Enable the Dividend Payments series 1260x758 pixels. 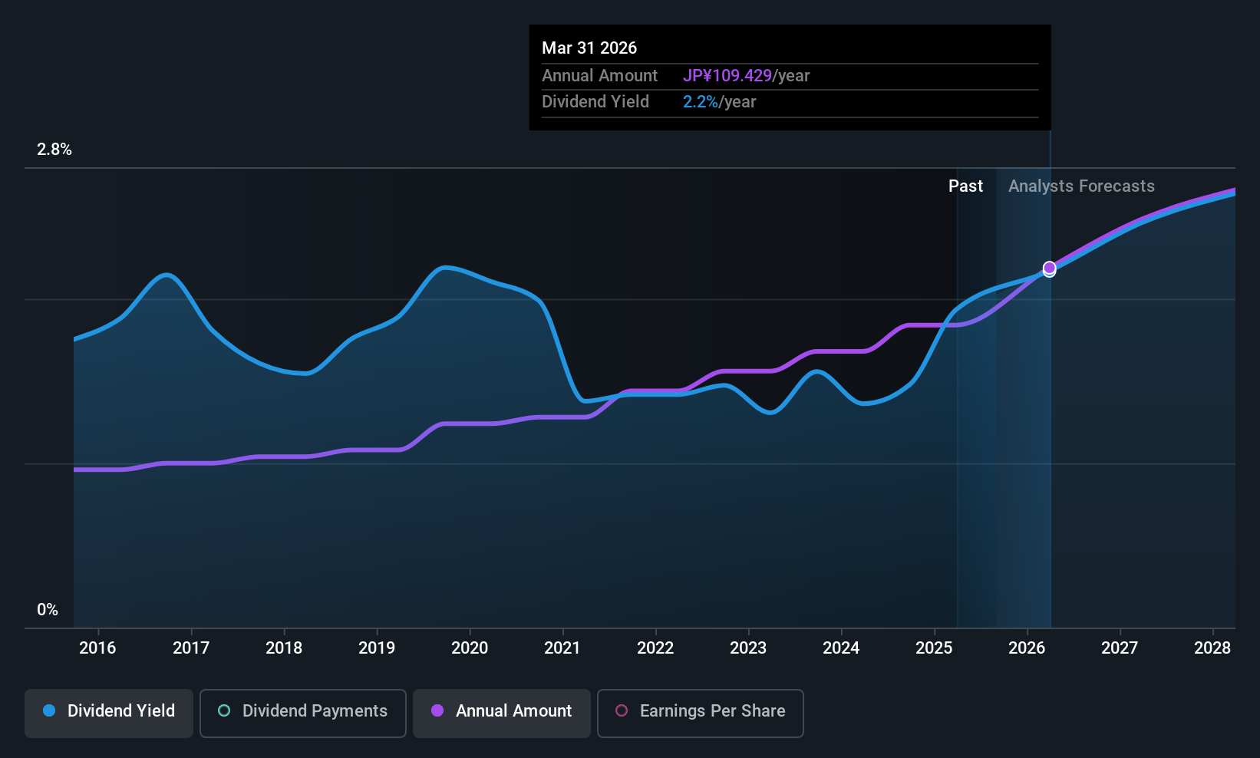(303, 713)
